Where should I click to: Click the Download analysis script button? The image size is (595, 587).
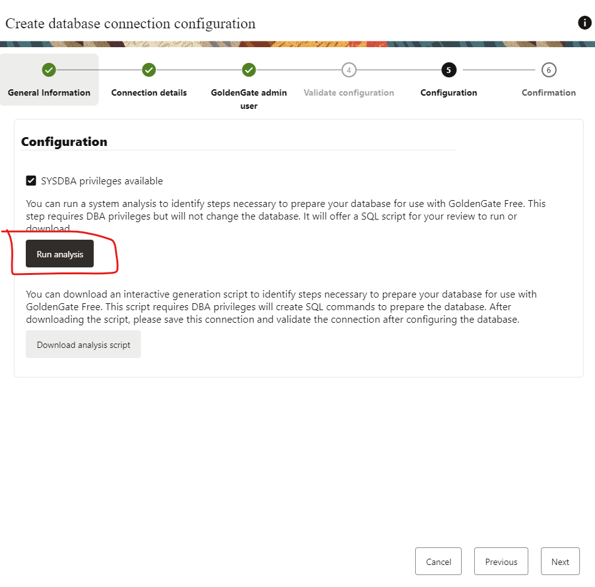83,345
